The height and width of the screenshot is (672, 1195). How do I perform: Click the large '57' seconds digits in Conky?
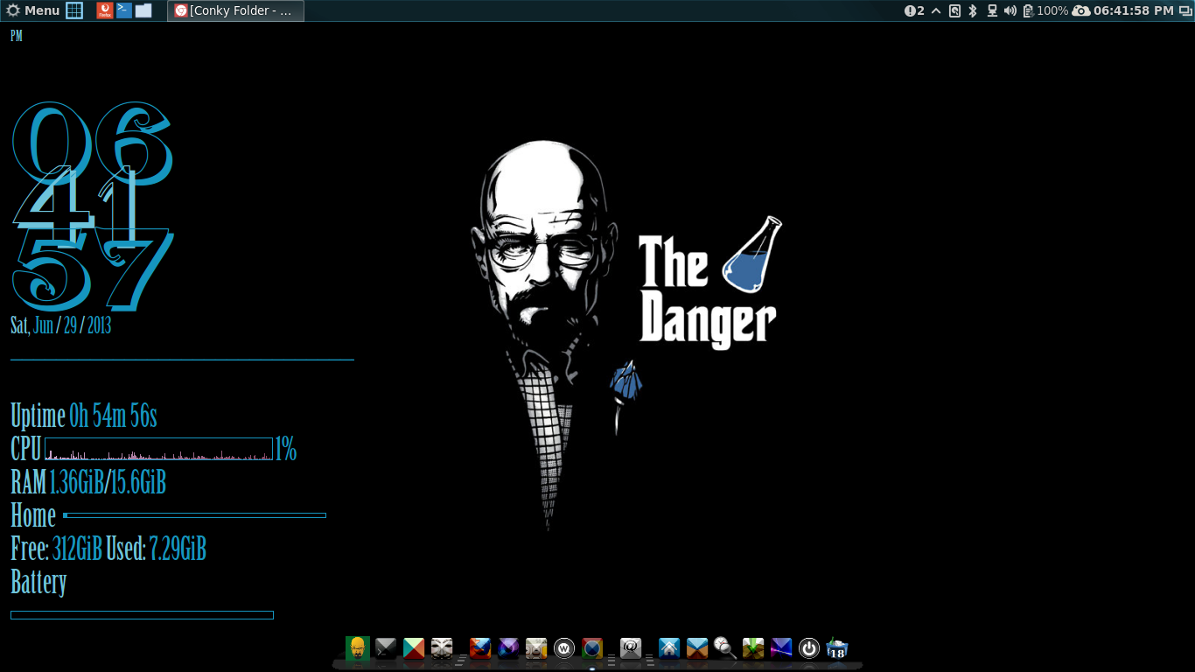pyautogui.click(x=92, y=270)
